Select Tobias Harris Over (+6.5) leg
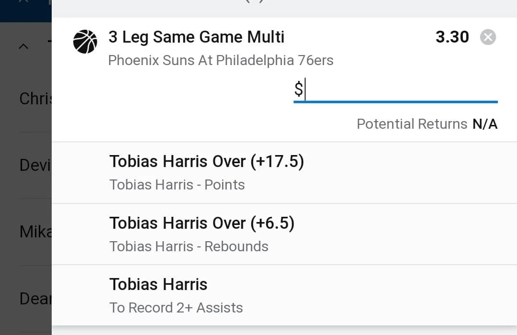Image resolution: width=517 pixels, height=335 pixels. (x=202, y=223)
